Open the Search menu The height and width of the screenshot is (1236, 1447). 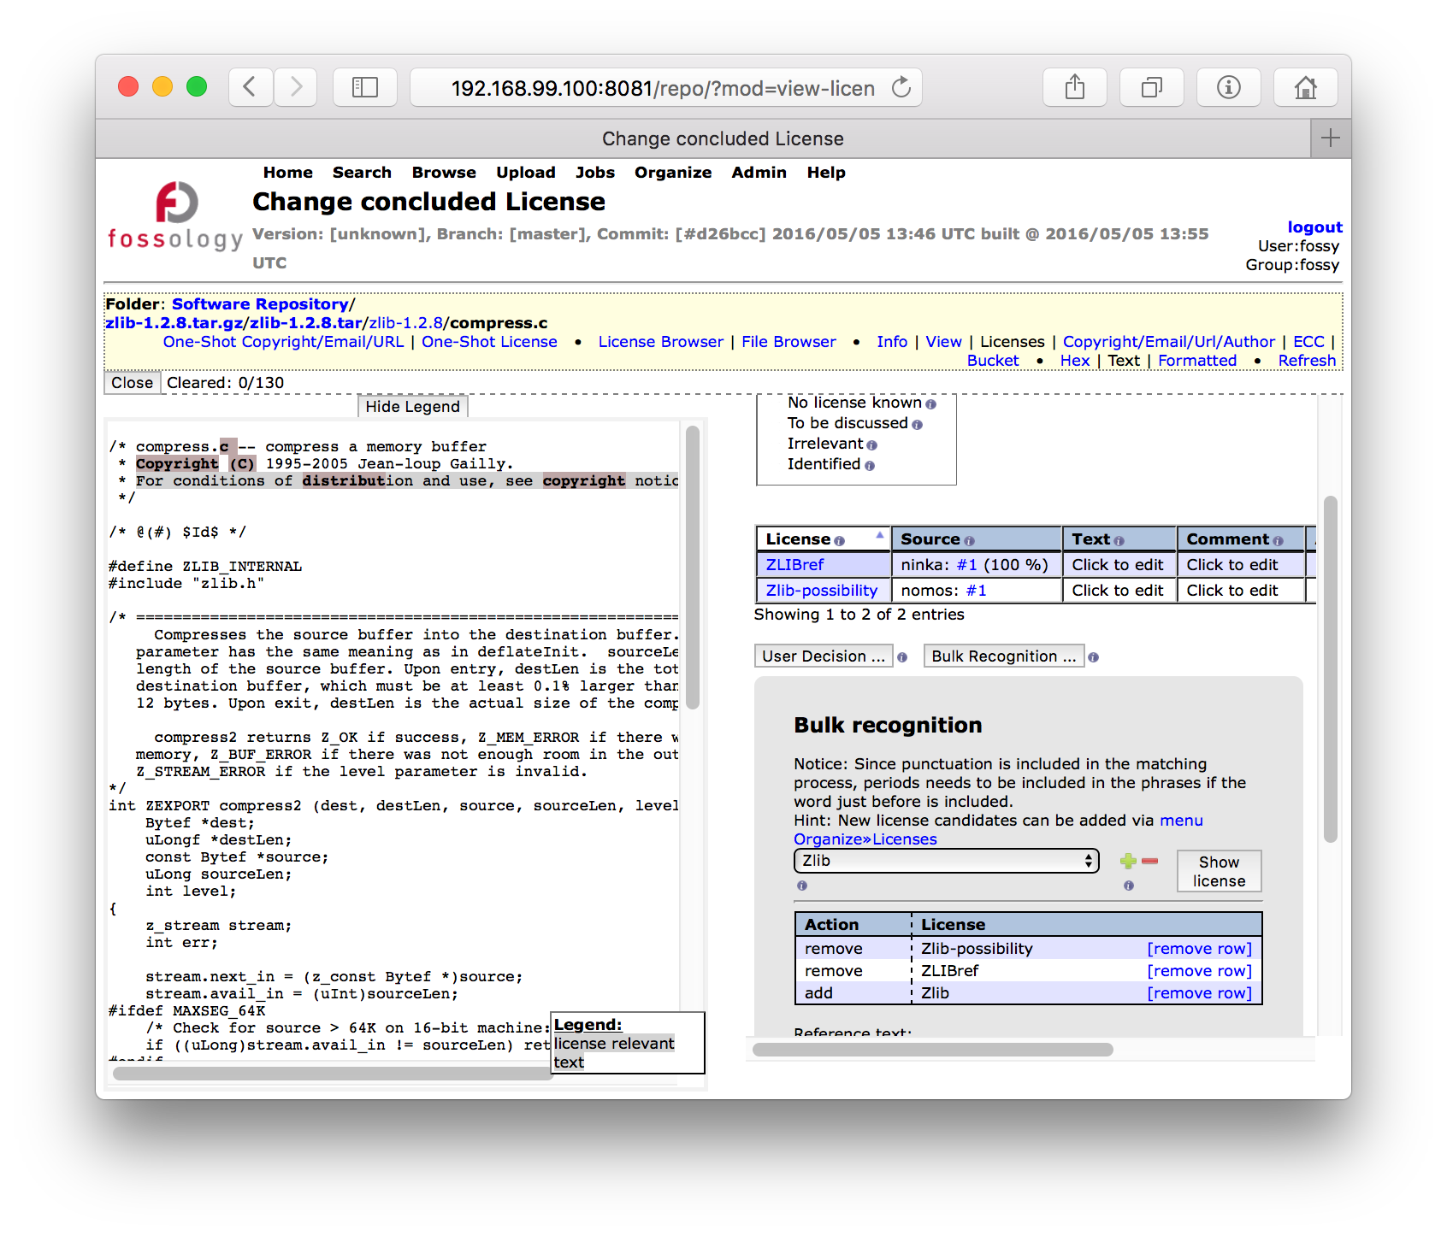362,173
